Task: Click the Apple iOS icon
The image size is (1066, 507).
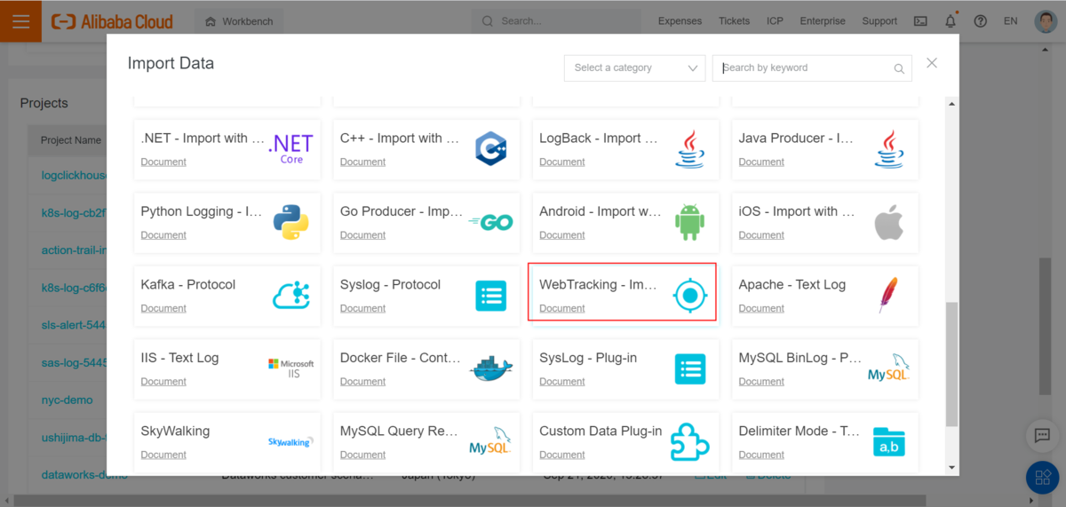Action: pos(889,222)
